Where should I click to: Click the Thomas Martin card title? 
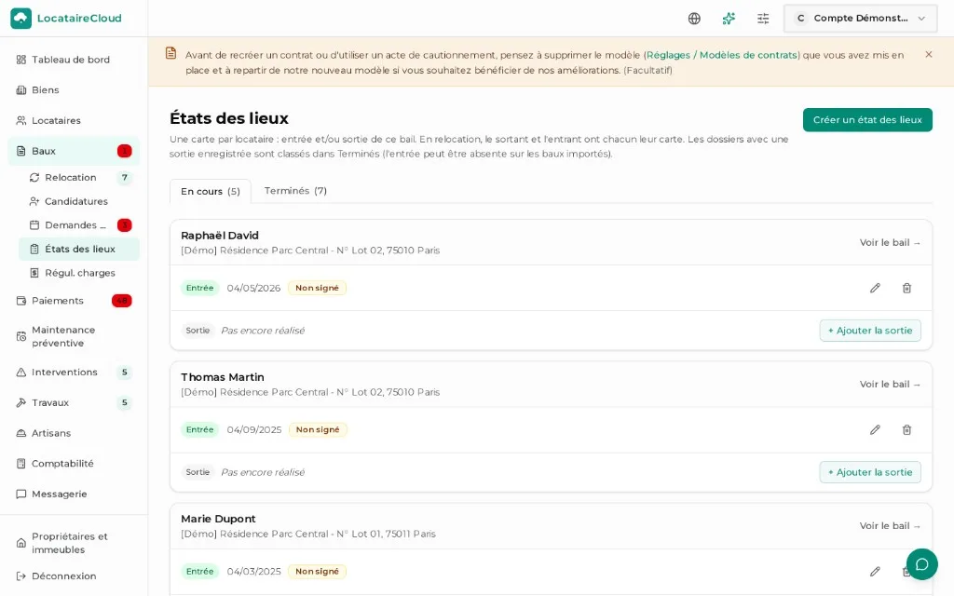click(x=222, y=377)
